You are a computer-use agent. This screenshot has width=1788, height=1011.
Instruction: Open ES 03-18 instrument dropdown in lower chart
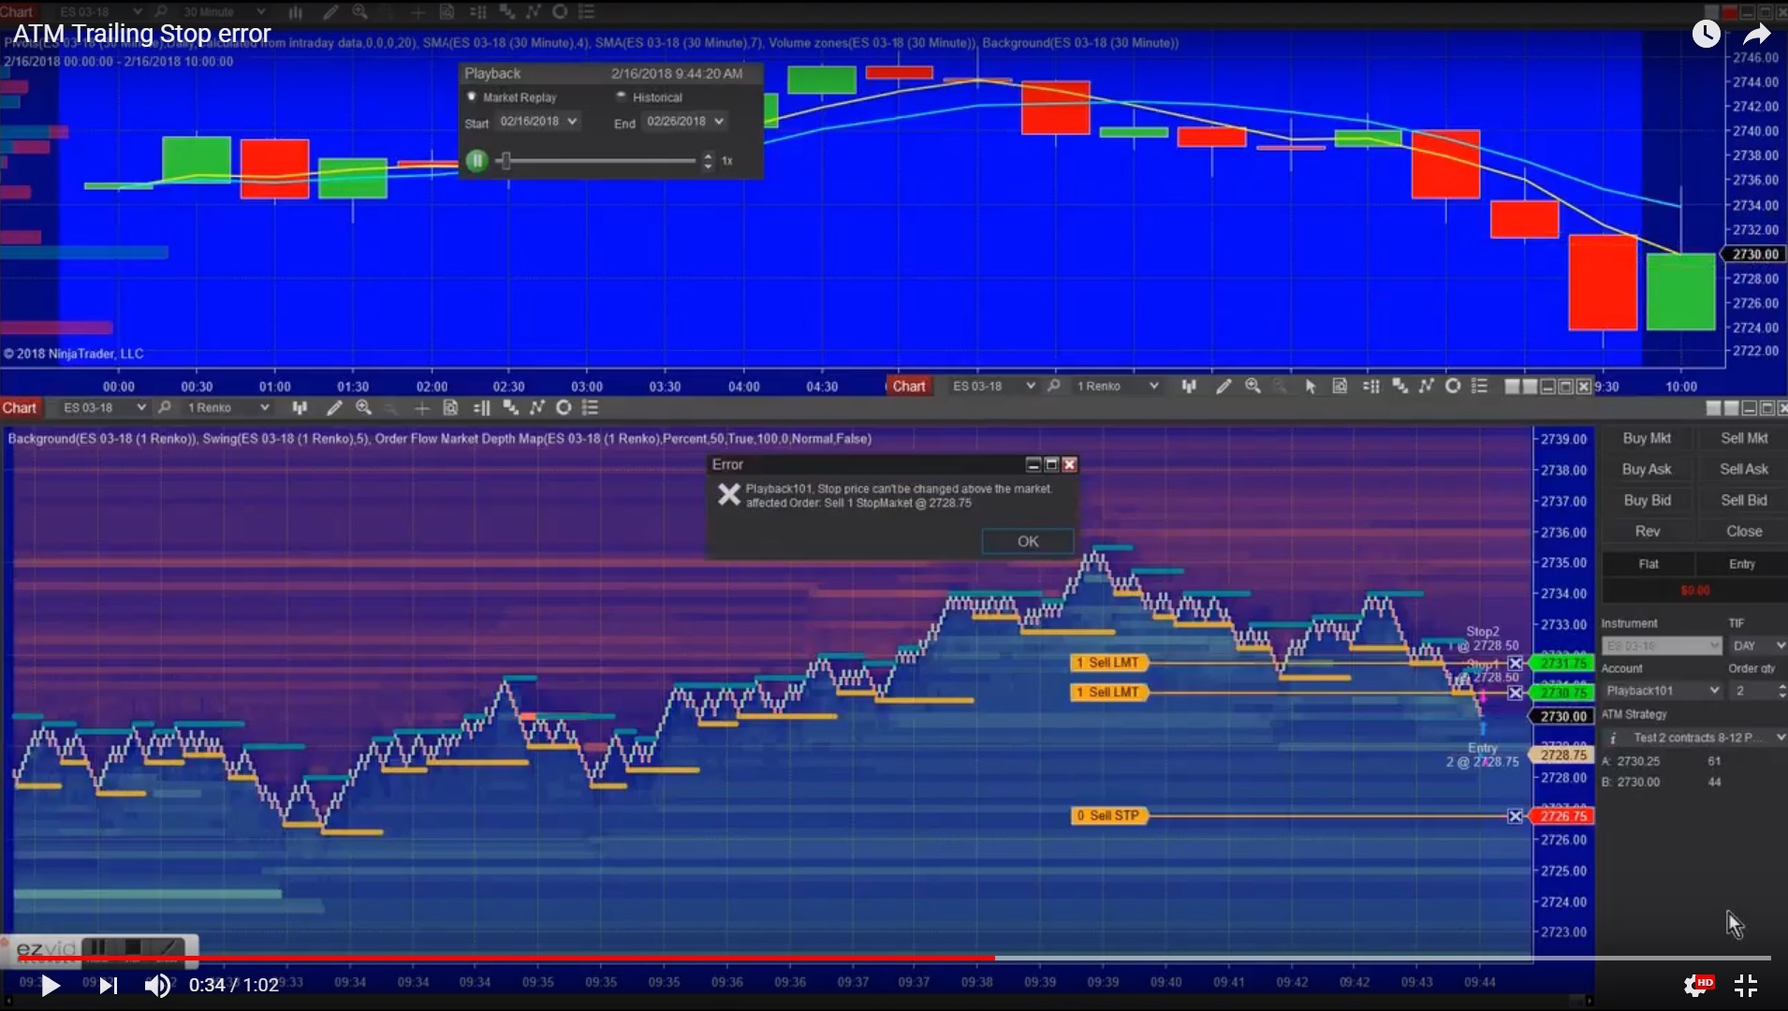pos(104,408)
